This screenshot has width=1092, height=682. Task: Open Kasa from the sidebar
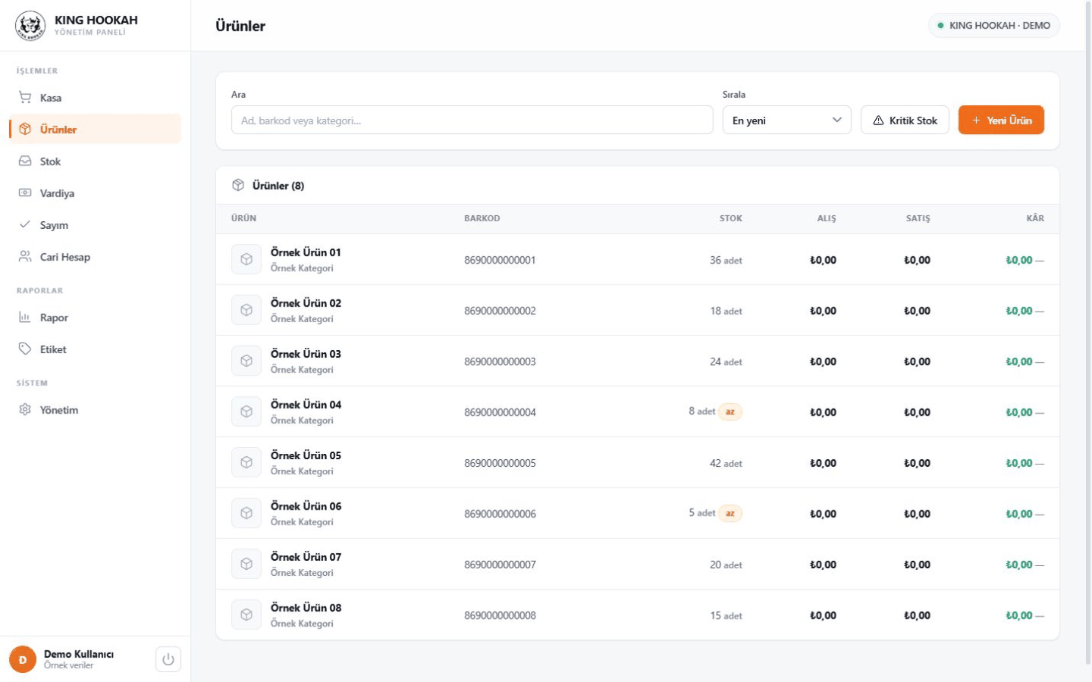(x=96, y=98)
